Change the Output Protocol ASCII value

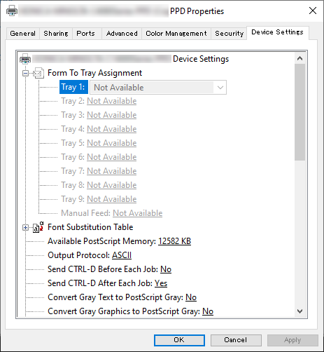pos(122,255)
